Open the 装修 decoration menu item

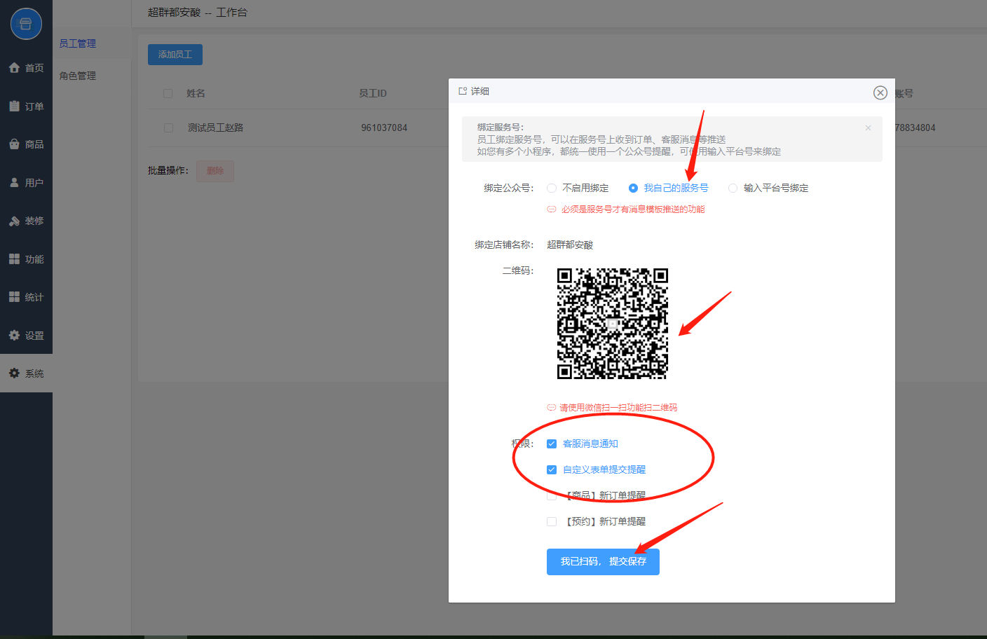coord(26,221)
